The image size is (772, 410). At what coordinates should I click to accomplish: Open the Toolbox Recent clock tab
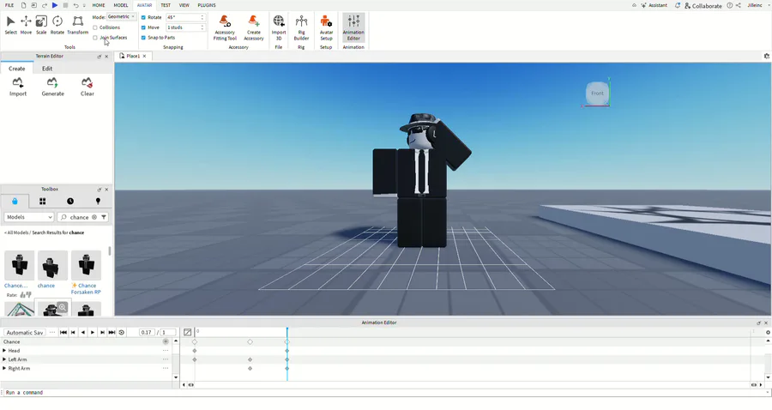click(x=70, y=201)
